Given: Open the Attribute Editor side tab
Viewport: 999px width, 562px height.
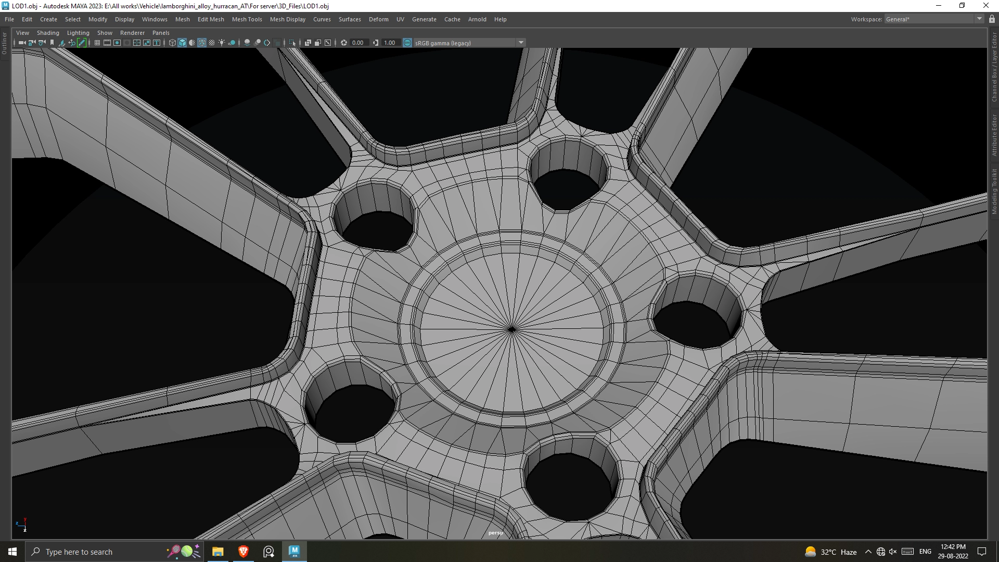Looking at the screenshot, I should [x=994, y=135].
